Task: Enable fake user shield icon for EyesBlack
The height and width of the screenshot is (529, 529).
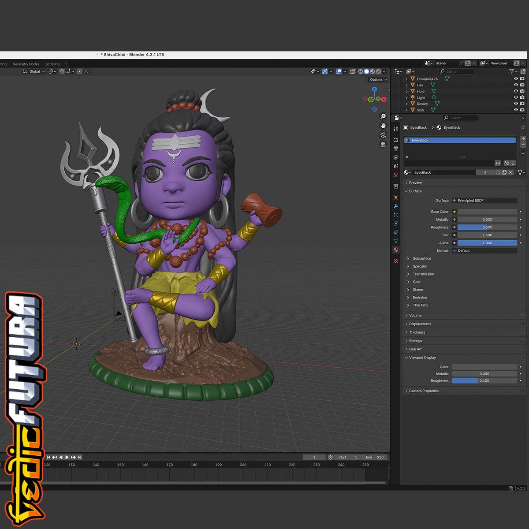Action: click(x=498, y=172)
